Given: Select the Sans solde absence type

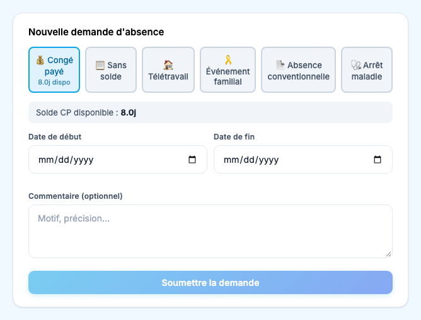Looking at the screenshot, I should point(111,70).
